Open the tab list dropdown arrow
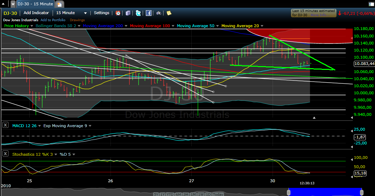This screenshot has width=375, height=196. tap(13, 4)
